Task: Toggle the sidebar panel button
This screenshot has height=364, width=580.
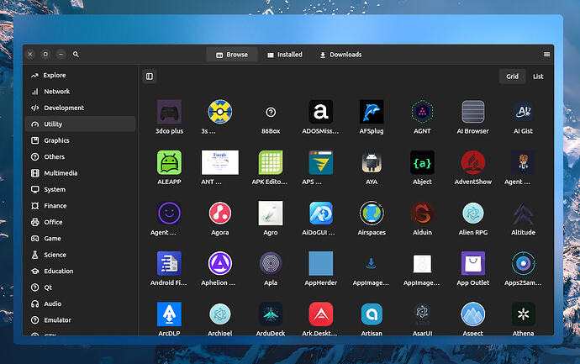Action: (x=150, y=76)
